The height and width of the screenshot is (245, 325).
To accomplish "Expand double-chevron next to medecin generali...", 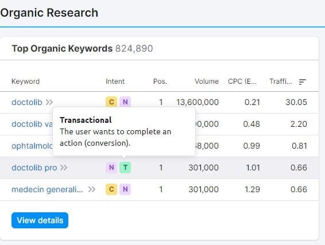I will (92, 189).
